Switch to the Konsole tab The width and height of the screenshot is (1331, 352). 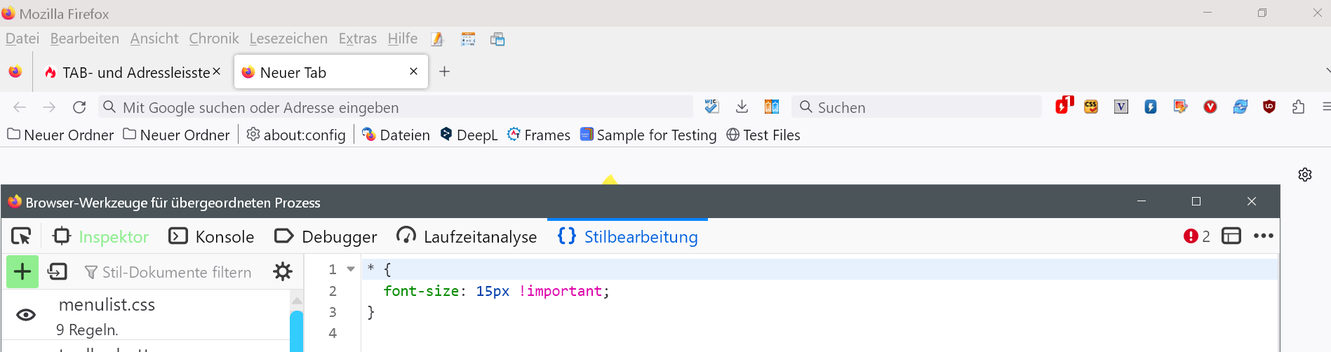pos(212,237)
